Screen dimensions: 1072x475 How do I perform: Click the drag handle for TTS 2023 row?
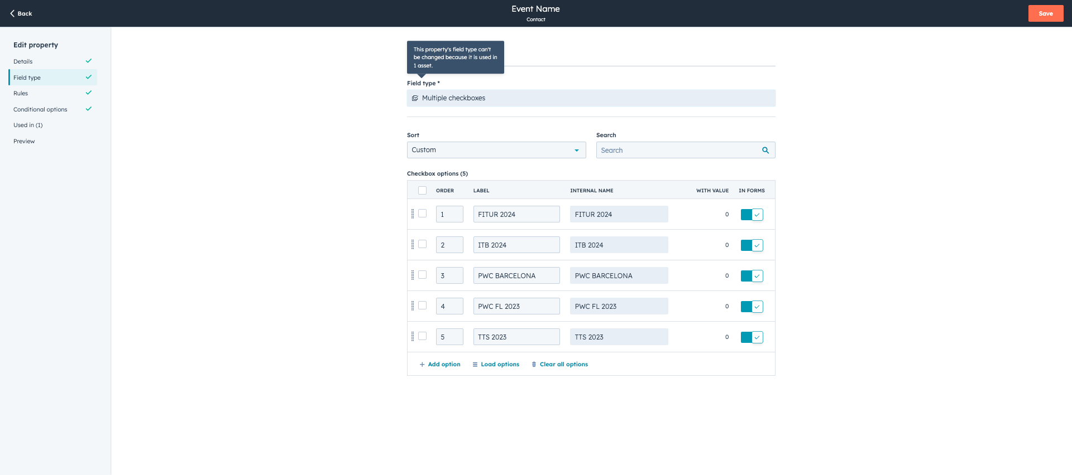point(413,336)
